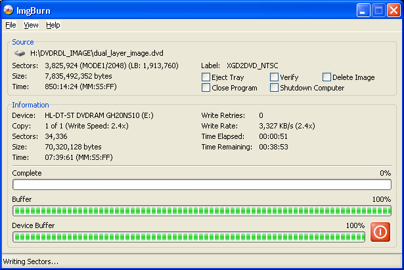Screen dimensions: 404x270
Task: Tick the Delete Image checkbox
Action: tap(326, 77)
